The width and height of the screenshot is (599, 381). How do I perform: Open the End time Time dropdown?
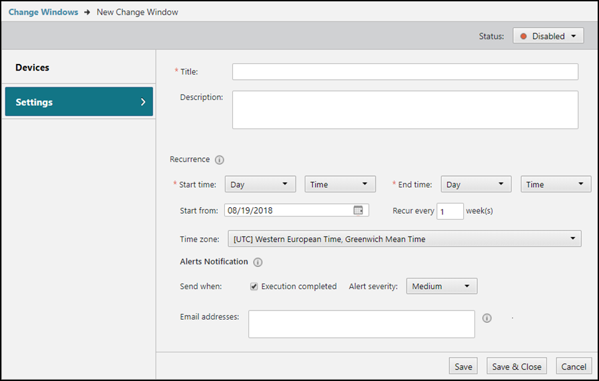(x=555, y=185)
